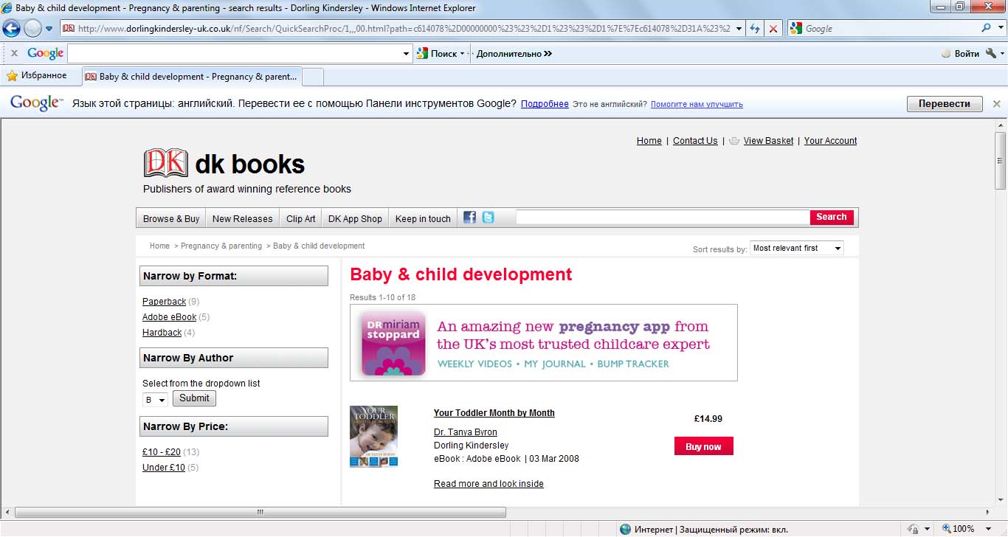The height and width of the screenshot is (537, 1008).
Task: Click the red Buy now button
Action: coord(704,446)
